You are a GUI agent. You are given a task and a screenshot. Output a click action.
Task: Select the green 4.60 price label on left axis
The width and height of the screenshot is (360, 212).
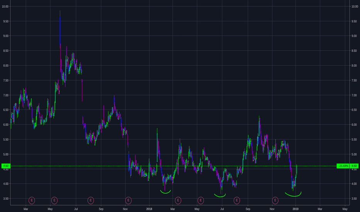coord(6,166)
